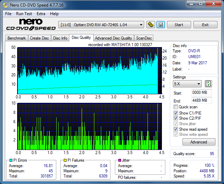Click the disc type DVD-R

click(x=194, y=51)
